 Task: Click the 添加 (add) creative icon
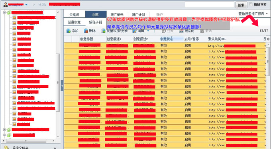69,31
